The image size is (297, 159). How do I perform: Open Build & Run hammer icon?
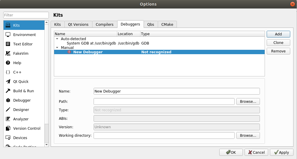tap(8, 91)
